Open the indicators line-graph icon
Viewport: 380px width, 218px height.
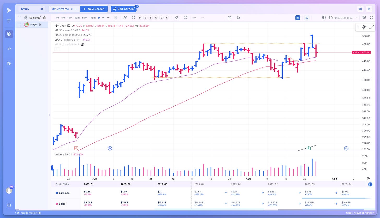[x=125, y=17]
